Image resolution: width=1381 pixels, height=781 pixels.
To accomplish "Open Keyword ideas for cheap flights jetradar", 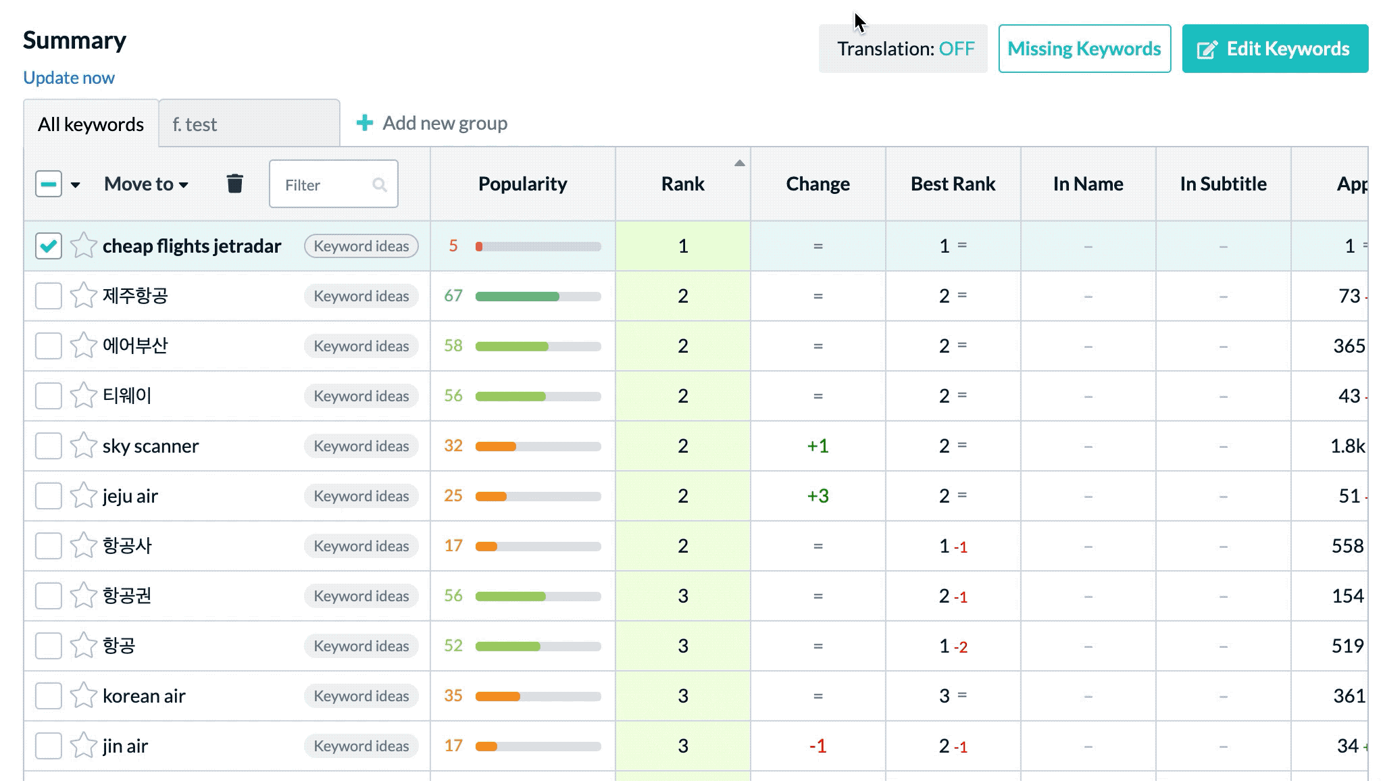I will coord(361,246).
